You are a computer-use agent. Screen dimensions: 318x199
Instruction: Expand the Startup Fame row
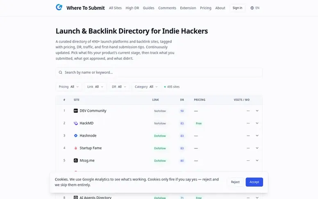[257, 148]
